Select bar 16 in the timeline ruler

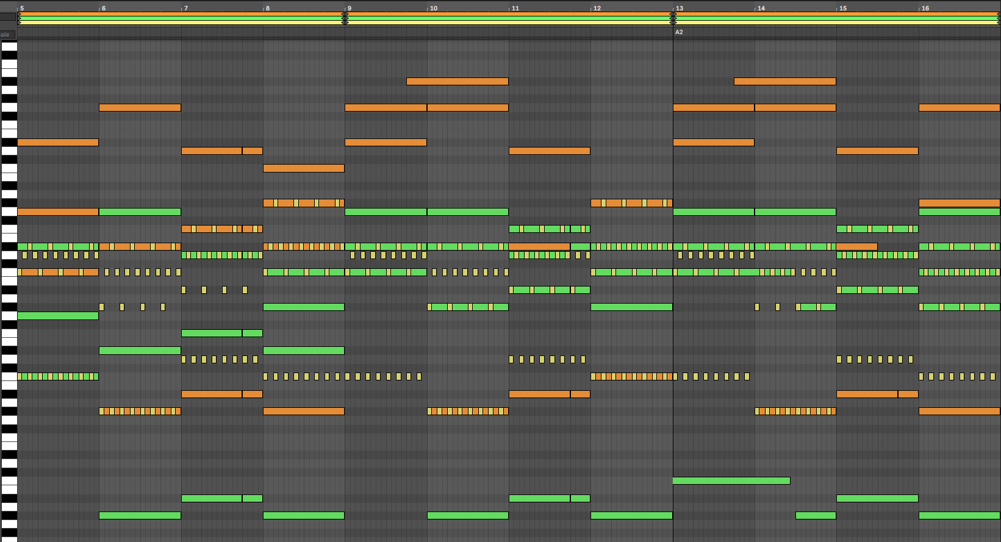[925, 8]
